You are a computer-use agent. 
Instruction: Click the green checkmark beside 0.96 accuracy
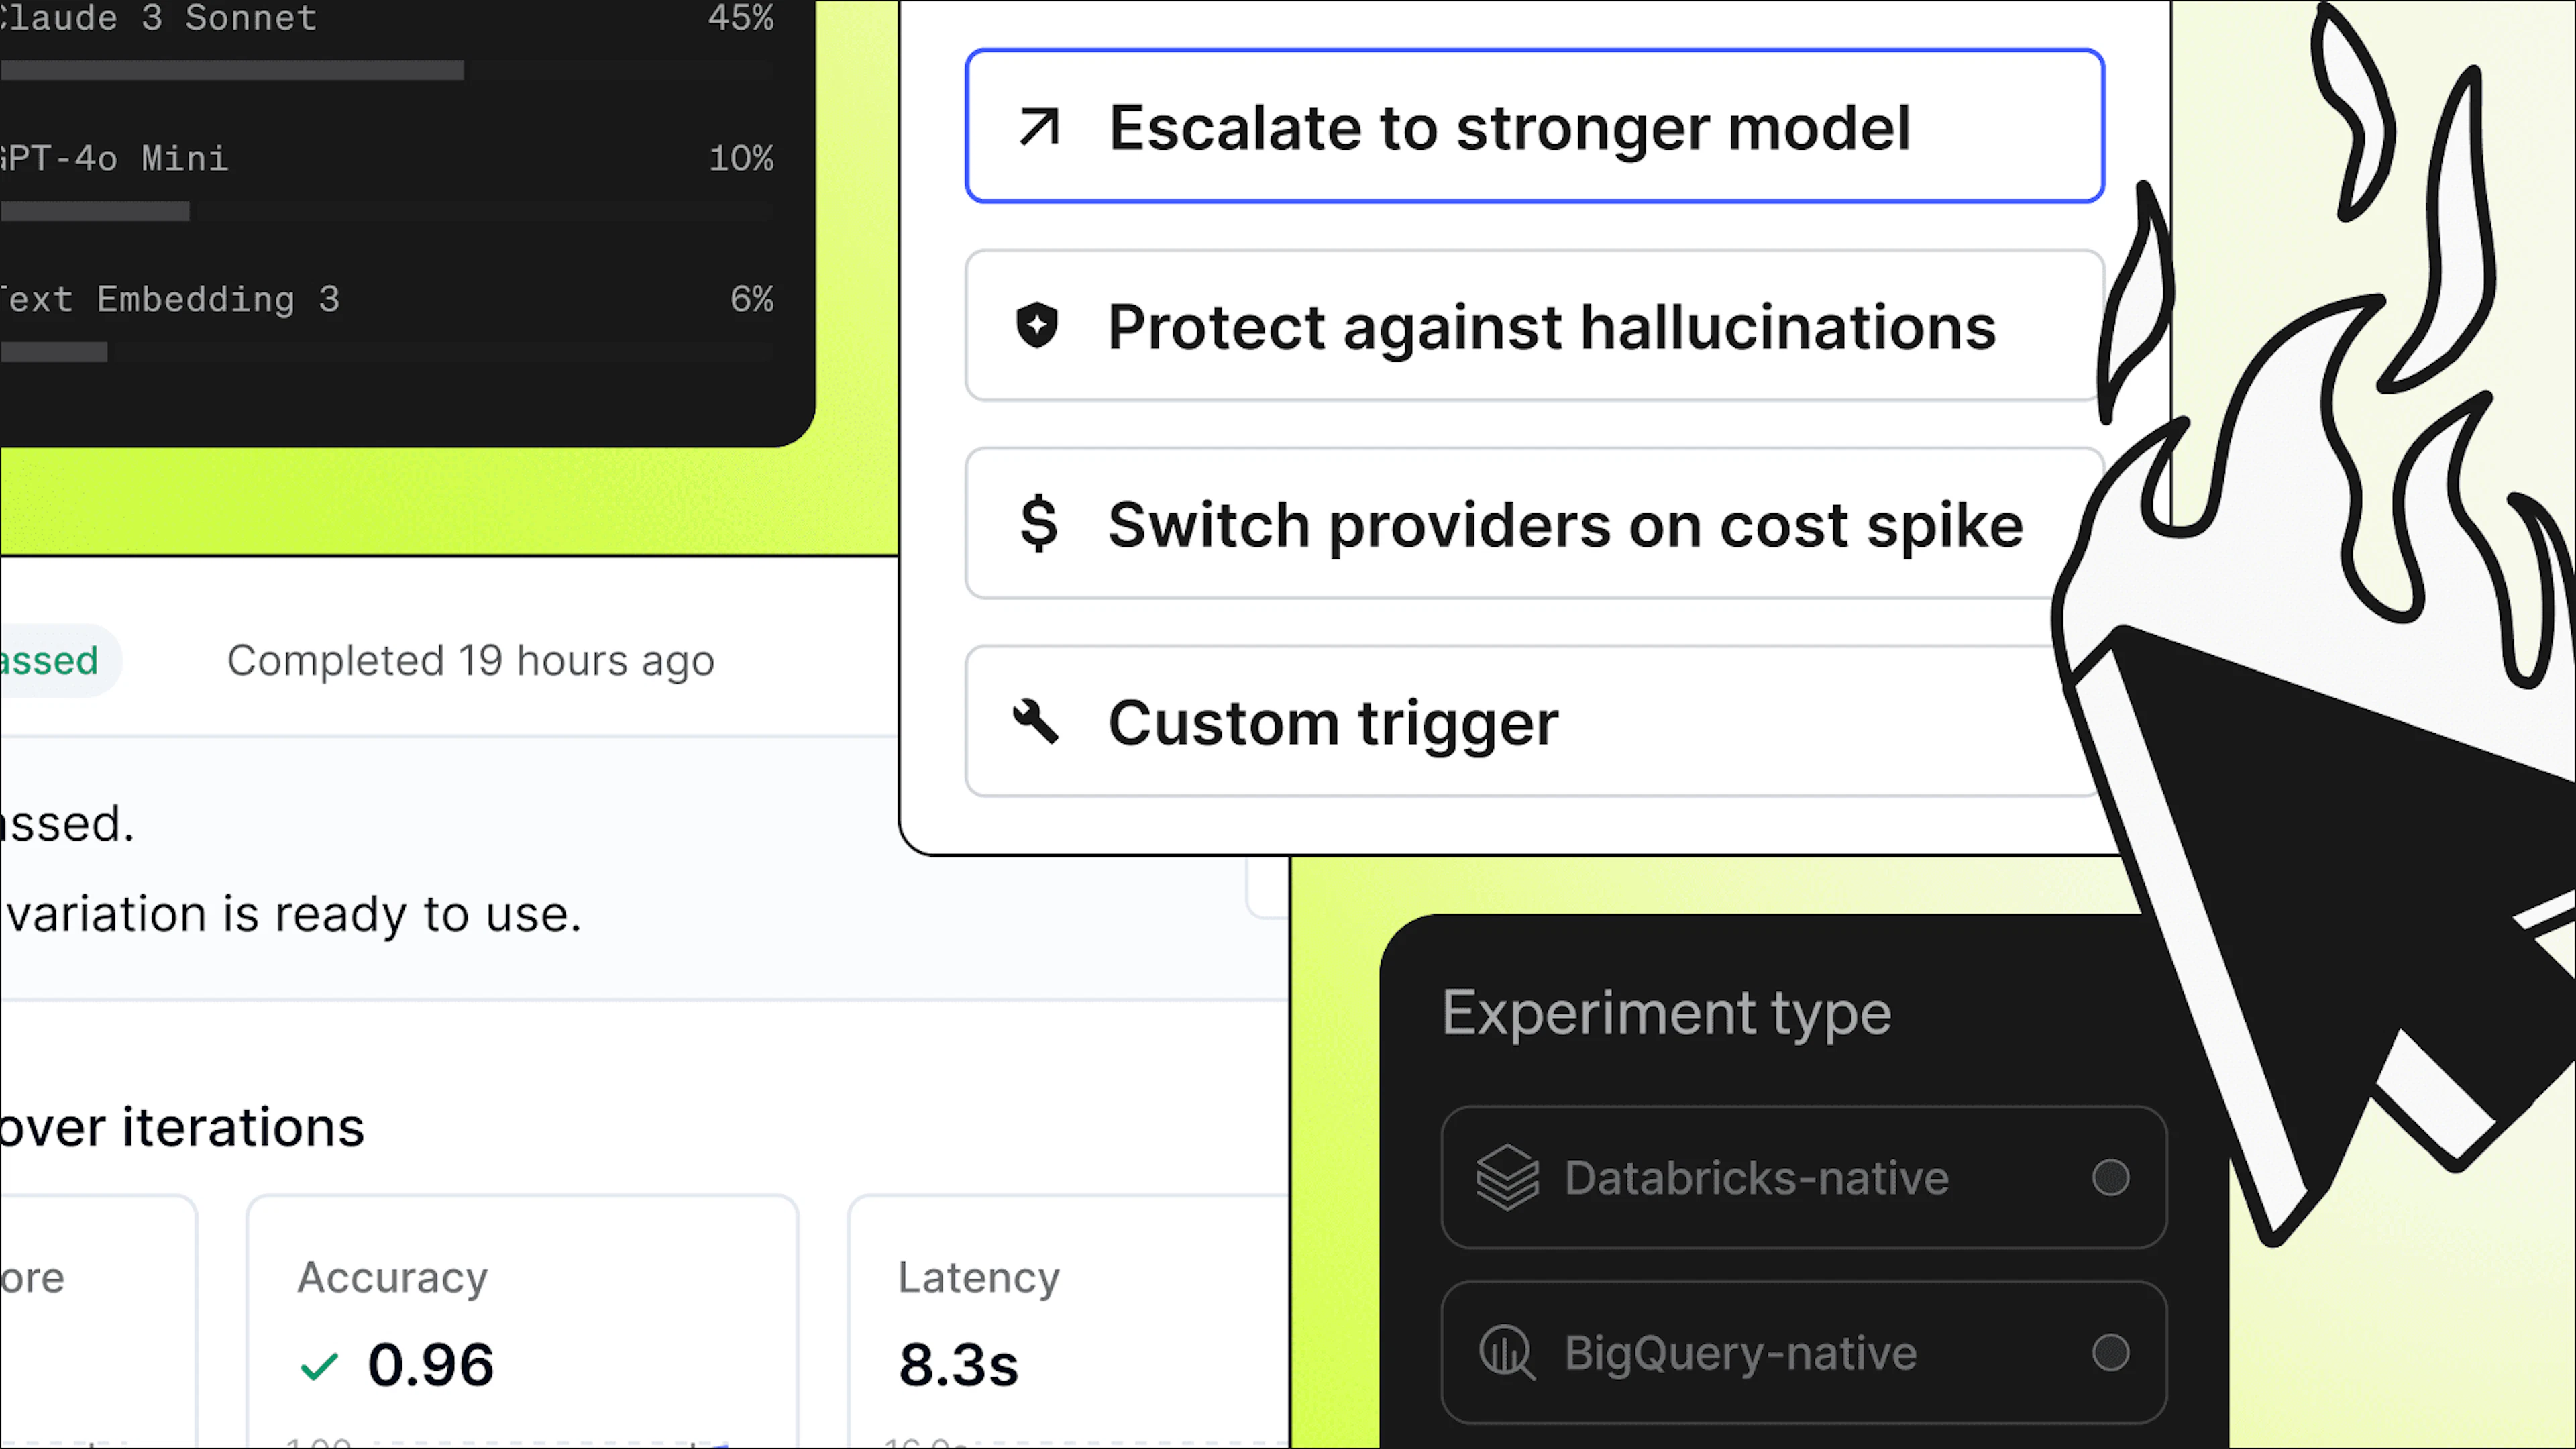[320, 1366]
